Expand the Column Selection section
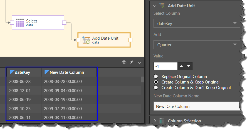The width and height of the screenshot is (252, 134). pos(155,121)
